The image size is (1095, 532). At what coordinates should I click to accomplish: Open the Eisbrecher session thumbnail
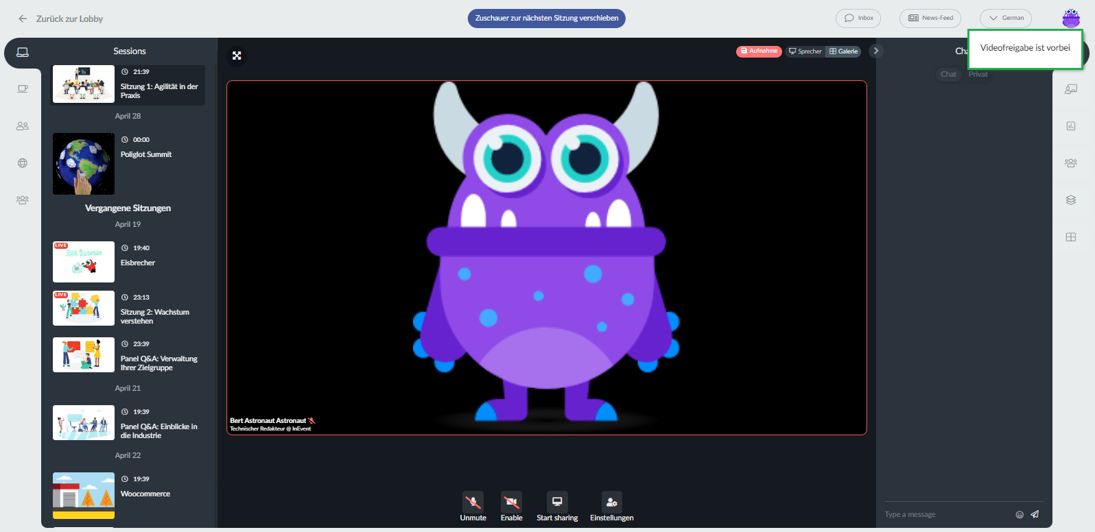pyautogui.click(x=84, y=262)
